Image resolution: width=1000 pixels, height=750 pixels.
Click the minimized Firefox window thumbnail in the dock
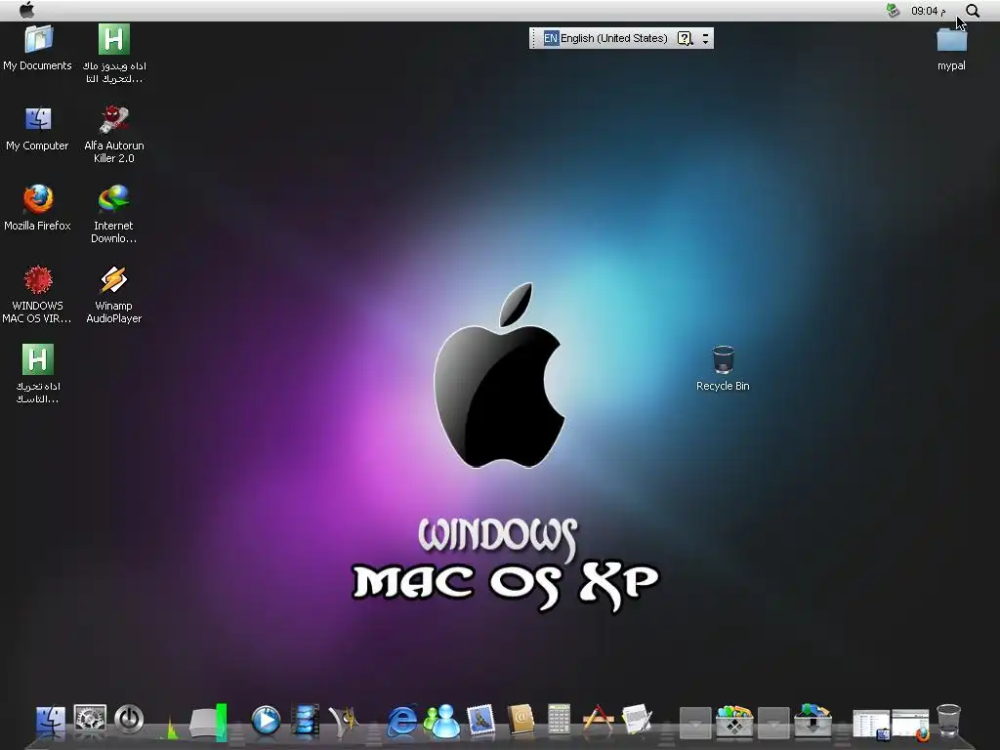click(911, 726)
